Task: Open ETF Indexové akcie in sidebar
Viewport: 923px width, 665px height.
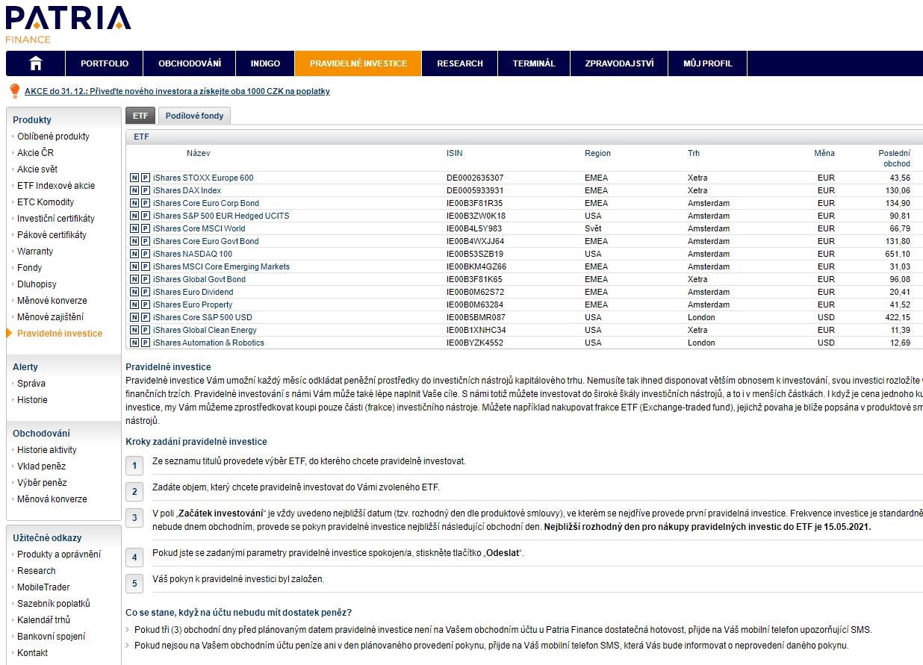Action: click(56, 186)
